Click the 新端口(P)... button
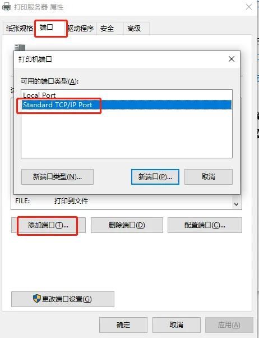Viewport: 259px width, 338px height. coord(155,177)
